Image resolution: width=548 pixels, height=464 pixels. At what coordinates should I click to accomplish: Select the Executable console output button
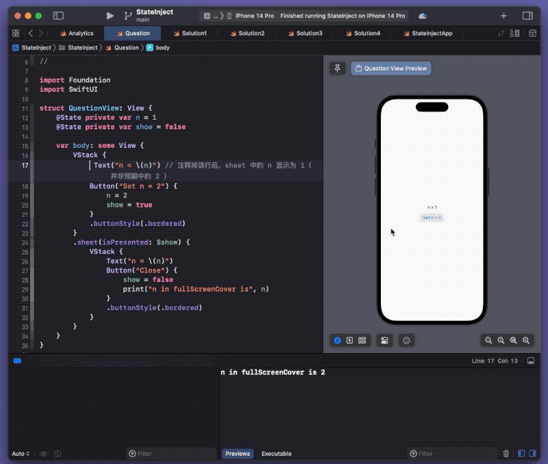277,454
